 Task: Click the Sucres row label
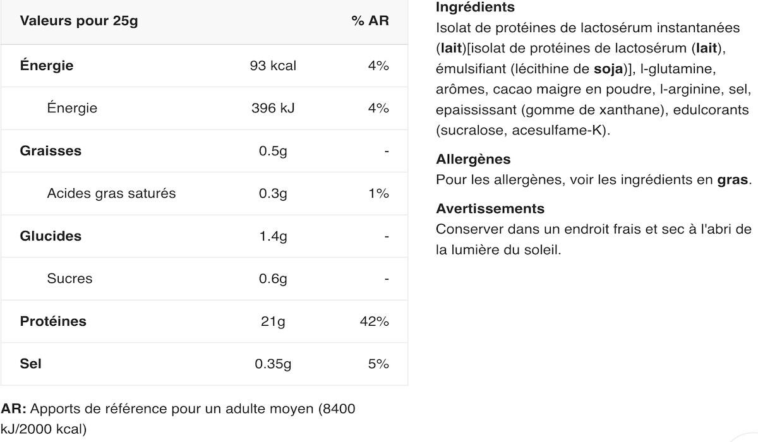(x=69, y=278)
